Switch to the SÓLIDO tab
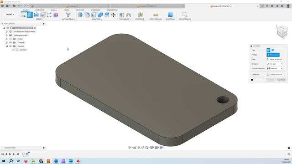This screenshot has height=164, width=292. (x=26, y=10)
